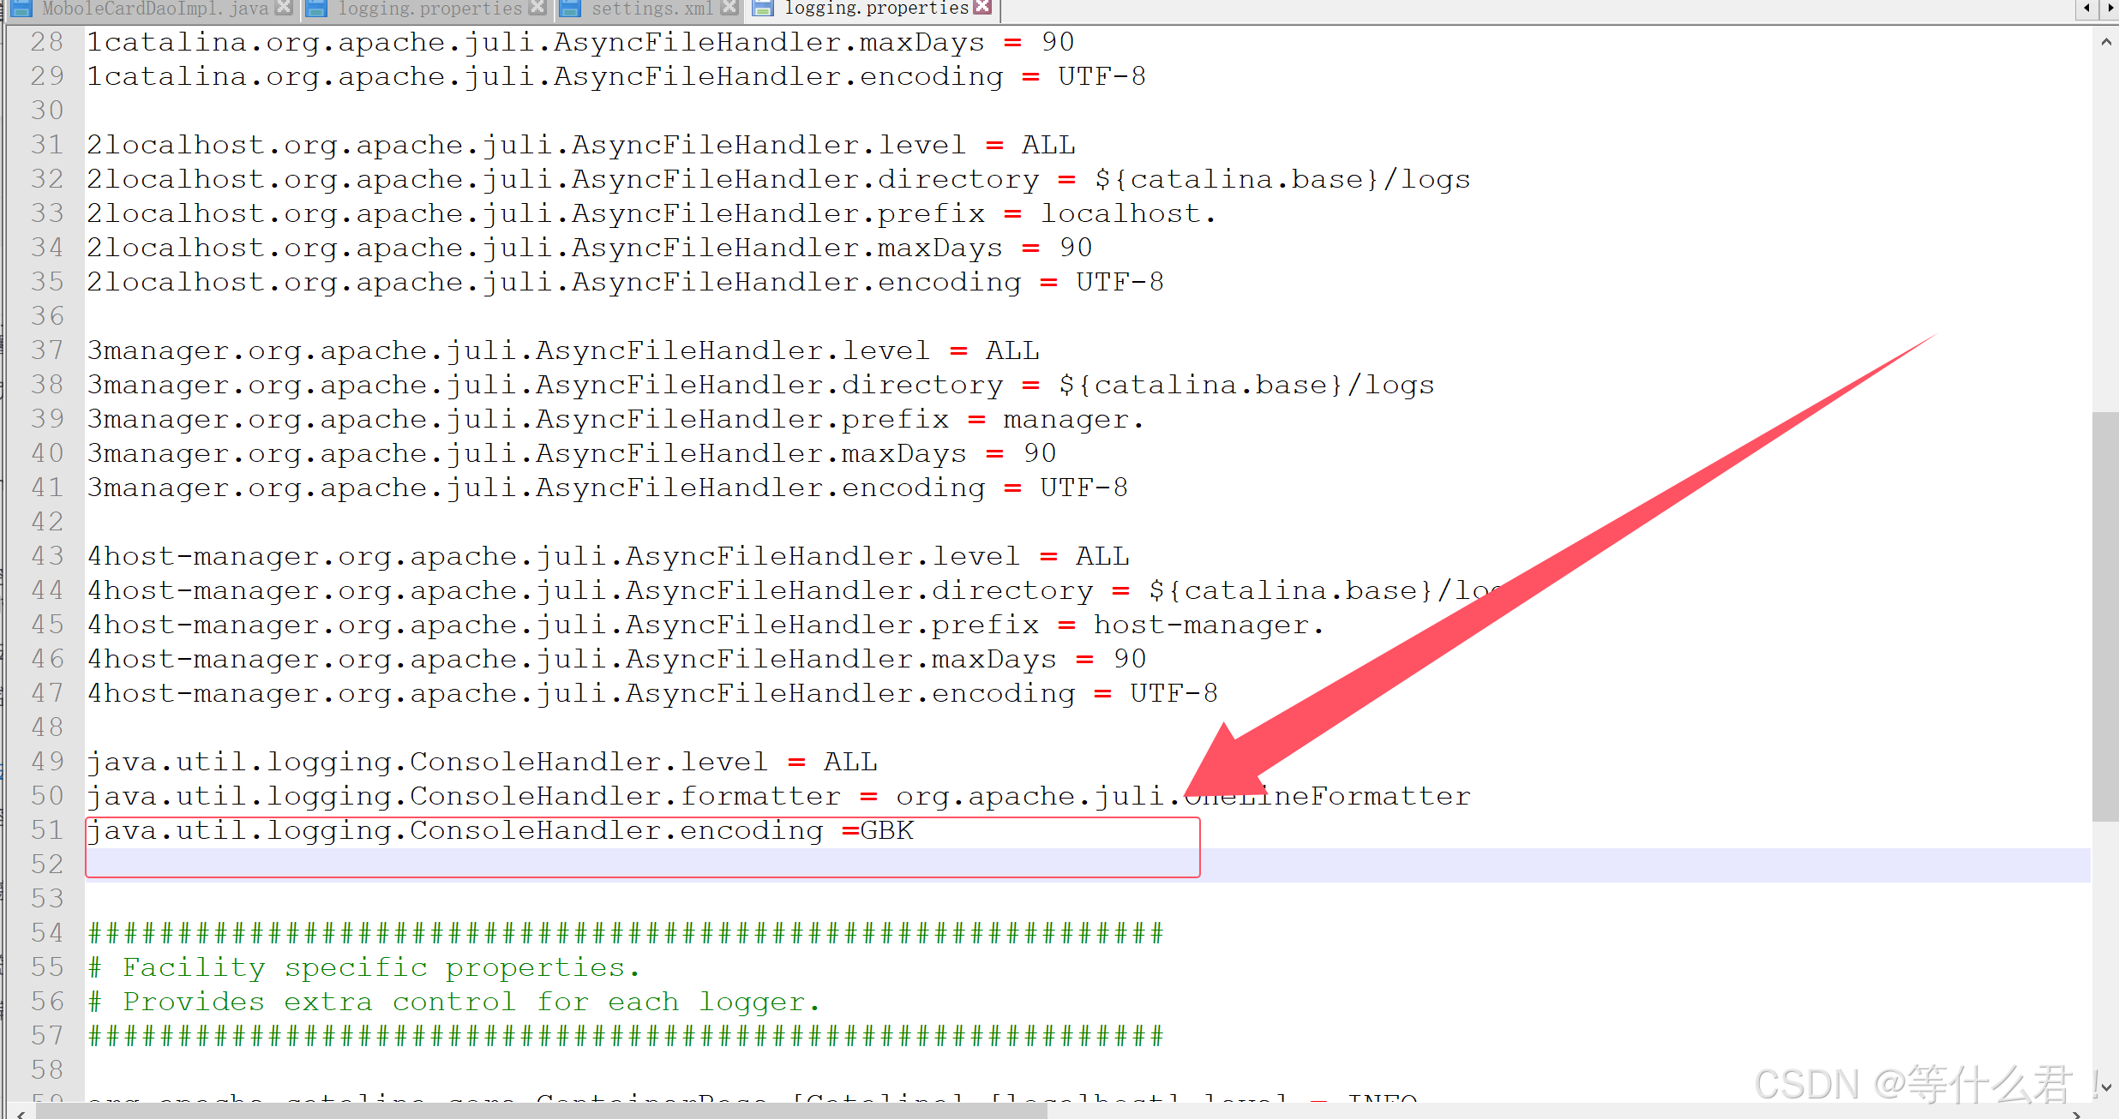Click the tab bar scroll-left arrow
The height and width of the screenshot is (1119, 2119).
[x=2087, y=9]
